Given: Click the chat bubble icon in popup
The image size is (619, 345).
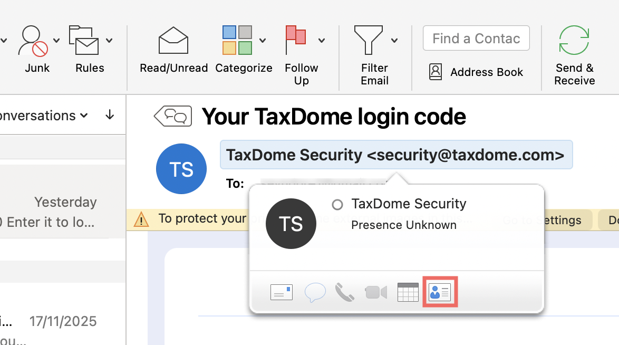Looking at the screenshot, I should click(x=315, y=292).
